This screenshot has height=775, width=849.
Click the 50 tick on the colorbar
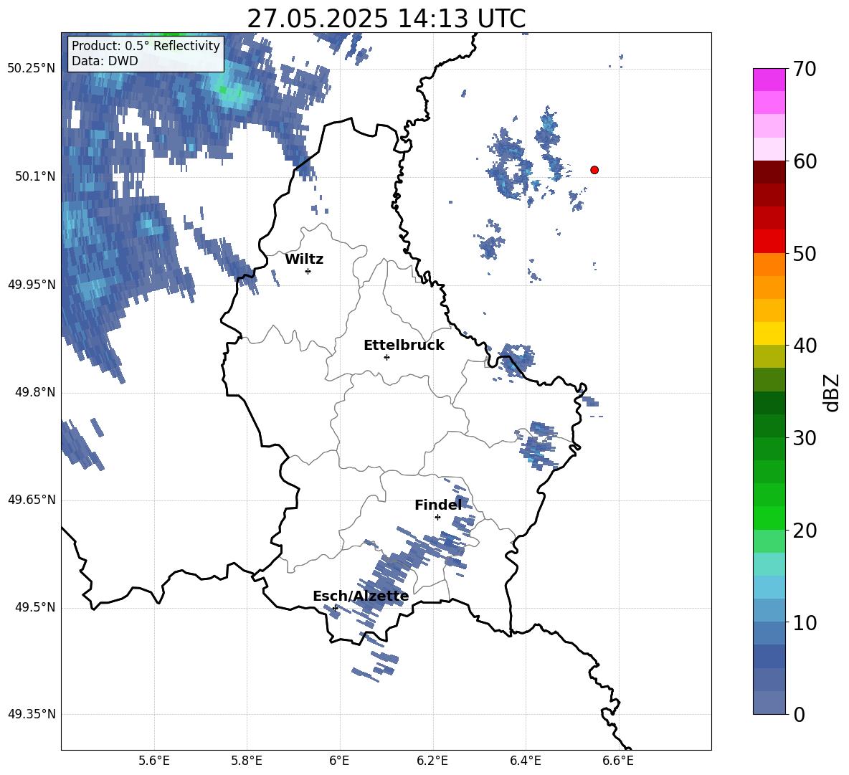805,253
